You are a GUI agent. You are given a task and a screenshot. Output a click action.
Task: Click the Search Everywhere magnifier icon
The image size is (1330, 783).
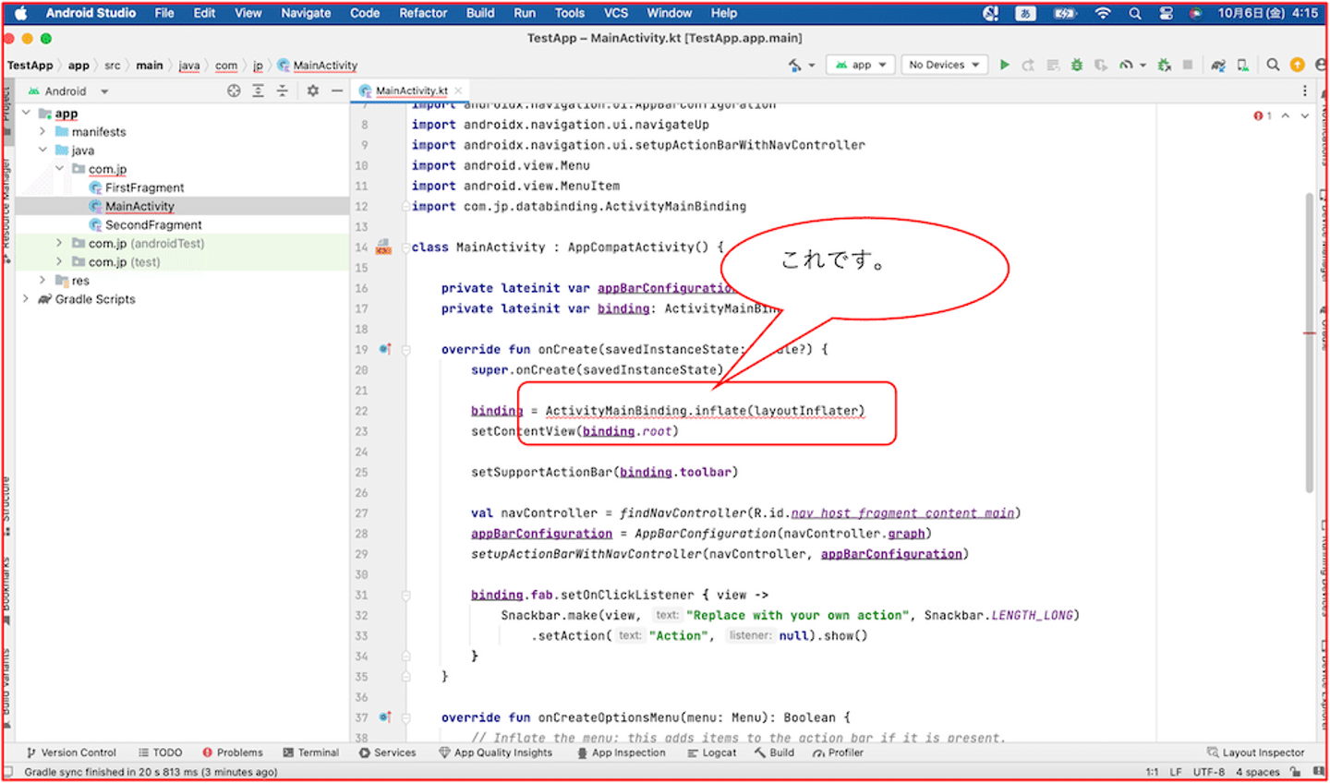(x=1273, y=65)
